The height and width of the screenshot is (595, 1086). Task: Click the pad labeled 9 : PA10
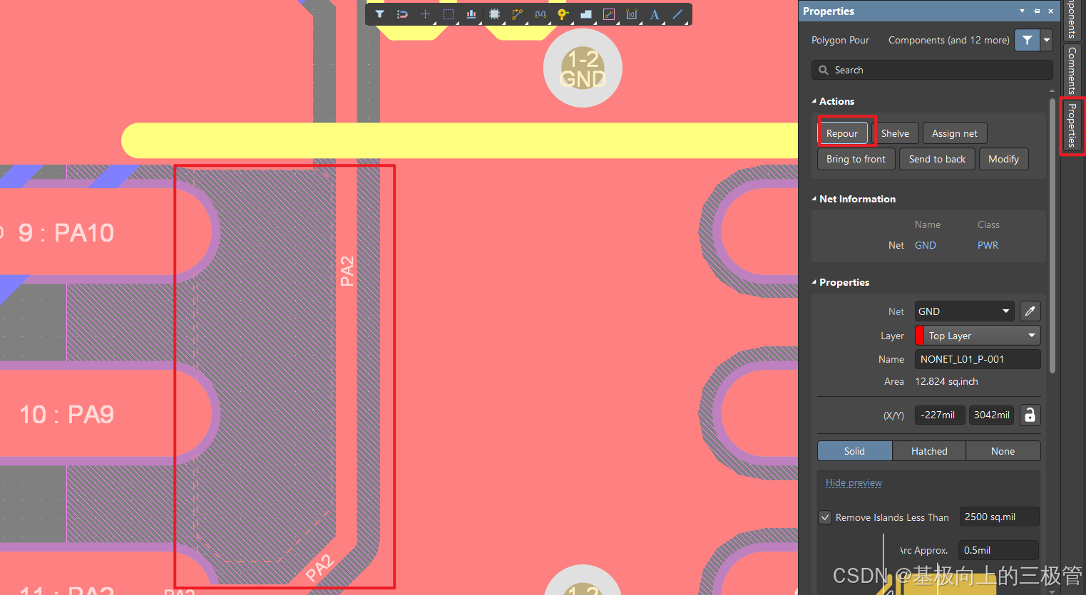(x=107, y=232)
